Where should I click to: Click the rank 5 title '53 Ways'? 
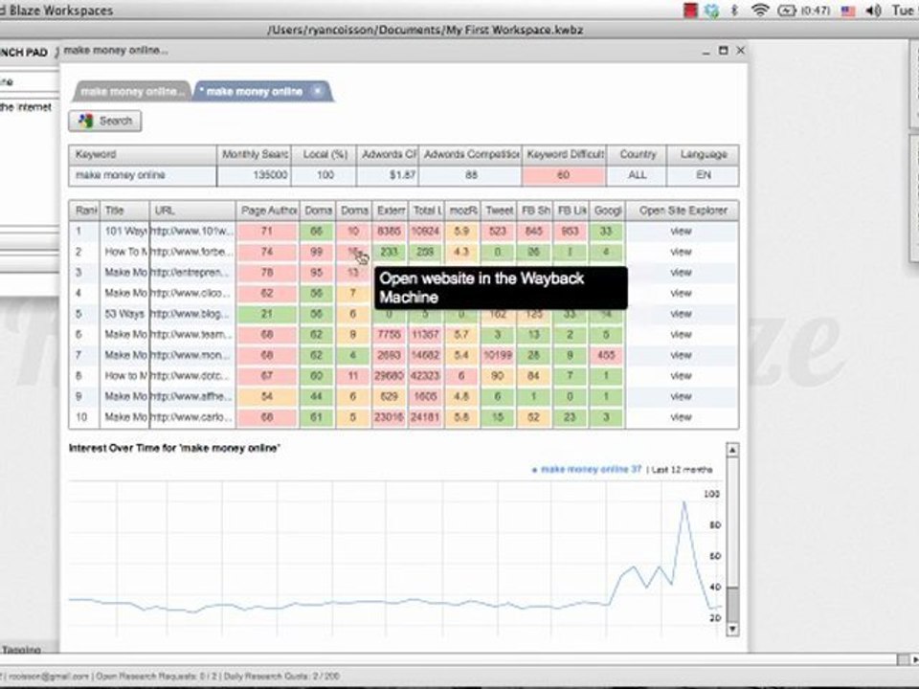point(124,314)
